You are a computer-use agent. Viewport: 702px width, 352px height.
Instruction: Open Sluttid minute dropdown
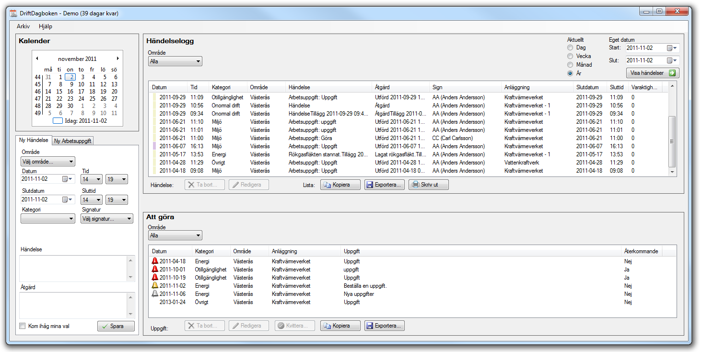(x=117, y=199)
